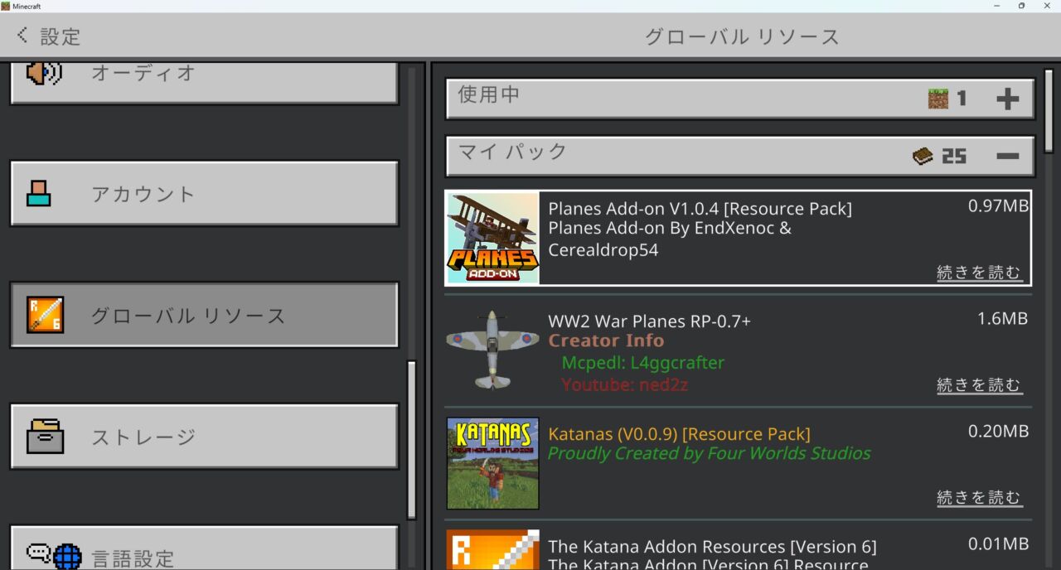Select ストレージ from the settings sidebar
The height and width of the screenshot is (570, 1061).
204,437
